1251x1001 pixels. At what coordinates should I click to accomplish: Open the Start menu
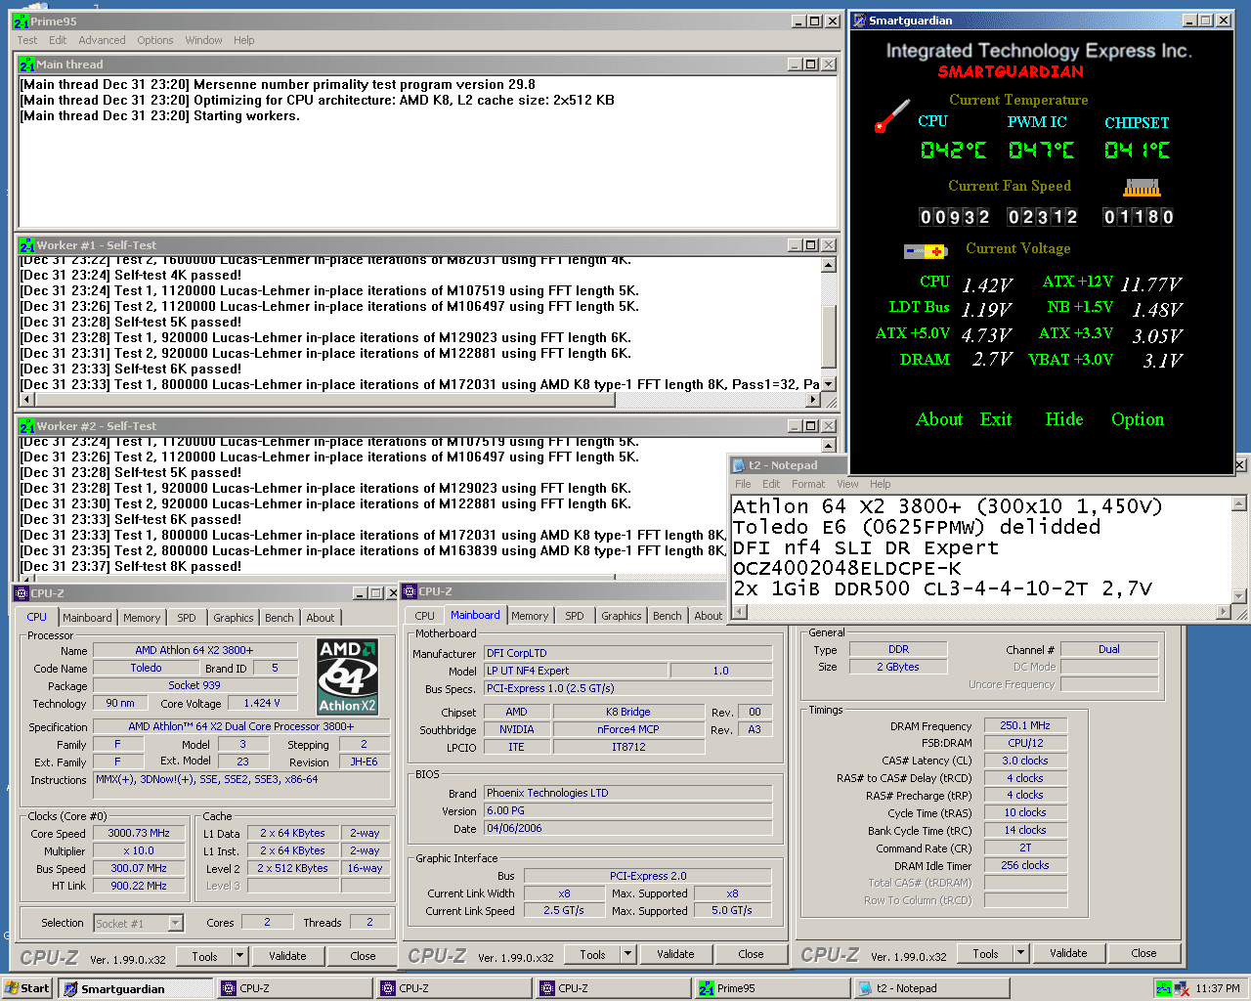(27, 988)
